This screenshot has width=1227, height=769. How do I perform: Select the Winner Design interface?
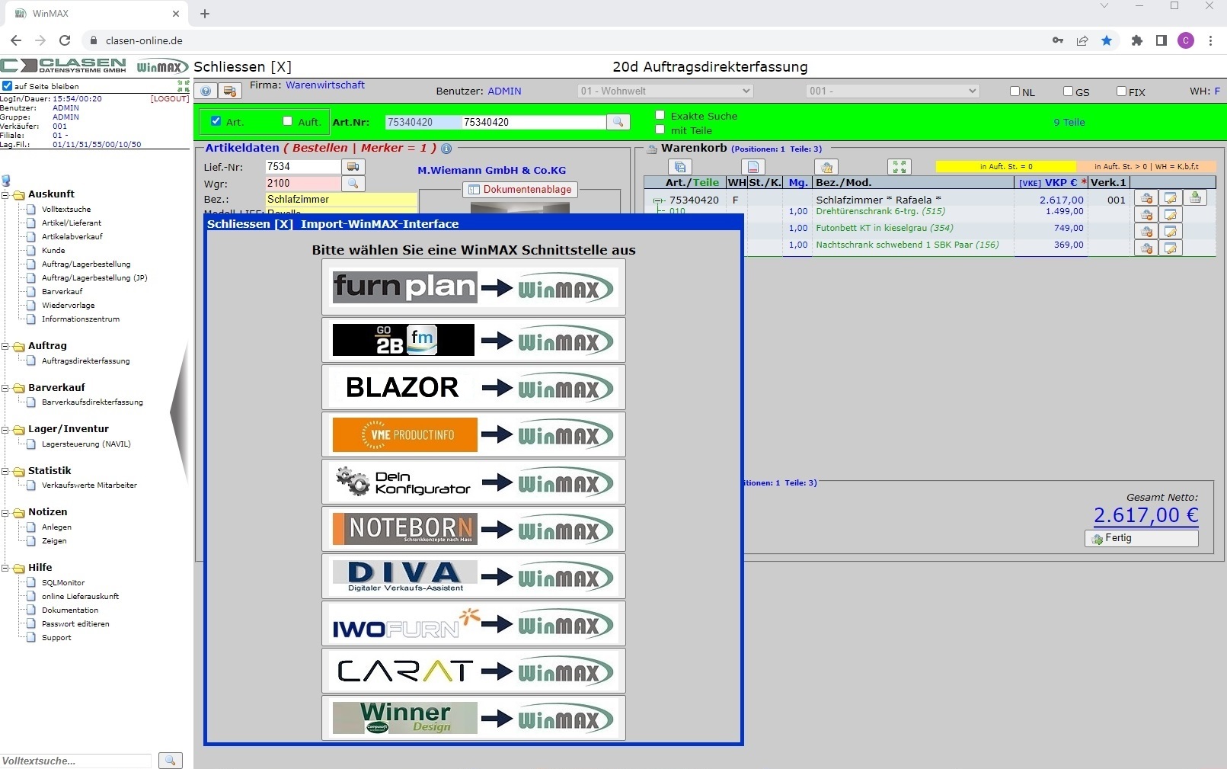pyautogui.click(x=474, y=718)
